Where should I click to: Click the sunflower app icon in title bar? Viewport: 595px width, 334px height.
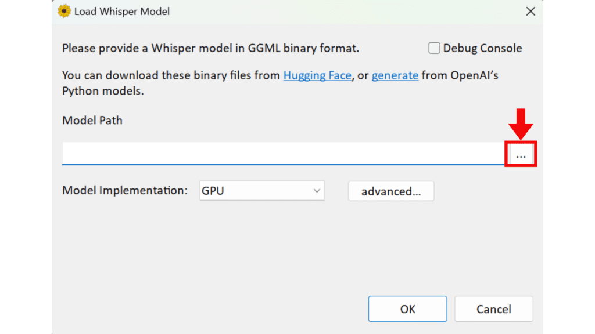pyautogui.click(x=64, y=12)
